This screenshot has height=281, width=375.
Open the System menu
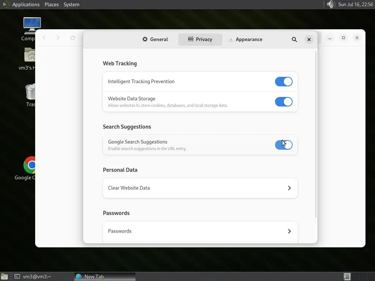click(x=71, y=4)
